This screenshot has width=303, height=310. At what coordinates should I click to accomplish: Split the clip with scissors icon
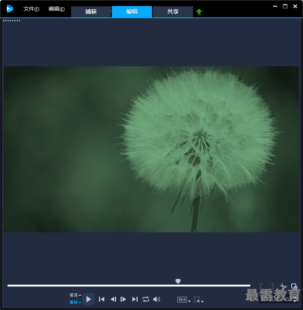click(x=283, y=286)
